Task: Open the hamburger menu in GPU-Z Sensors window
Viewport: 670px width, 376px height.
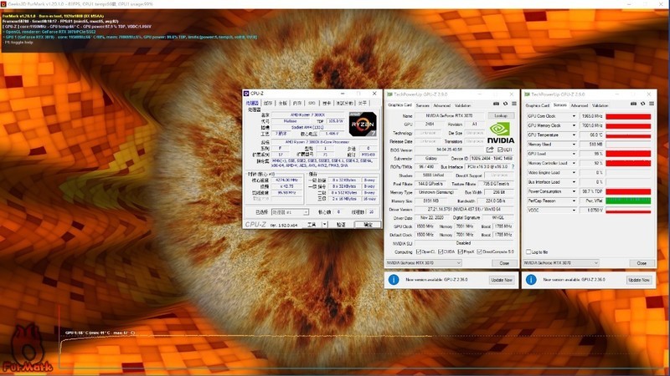Action: (652, 104)
